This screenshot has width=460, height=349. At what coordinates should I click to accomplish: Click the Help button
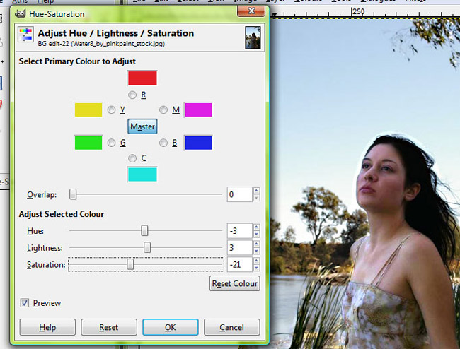(x=47, y=327)
